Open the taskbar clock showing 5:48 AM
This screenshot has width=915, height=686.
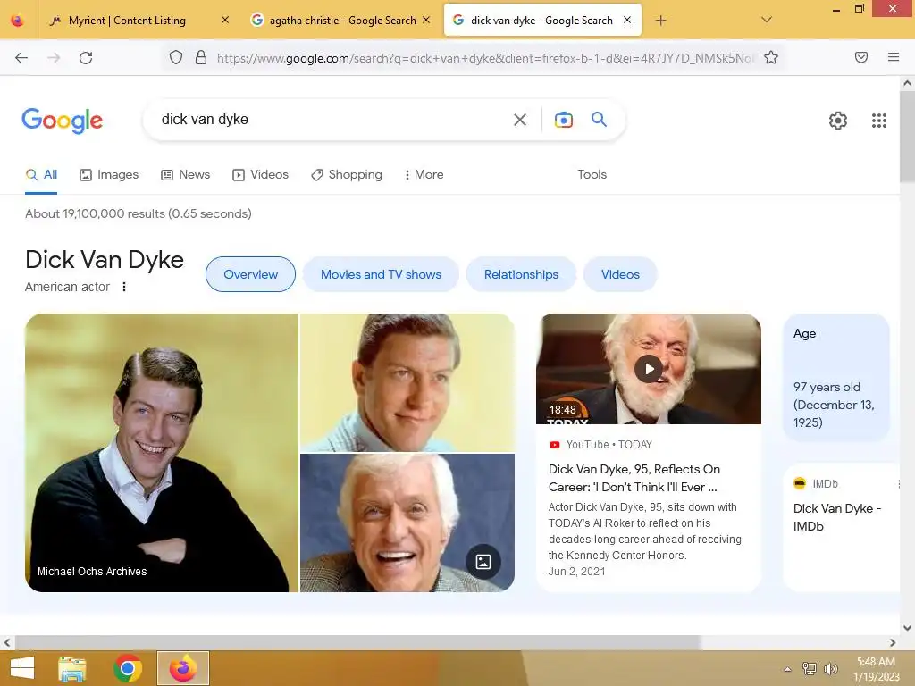pos(876,668)
